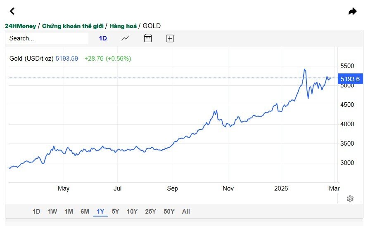Choose the 10Y time range
368x226 pixels.
(132, 212)
